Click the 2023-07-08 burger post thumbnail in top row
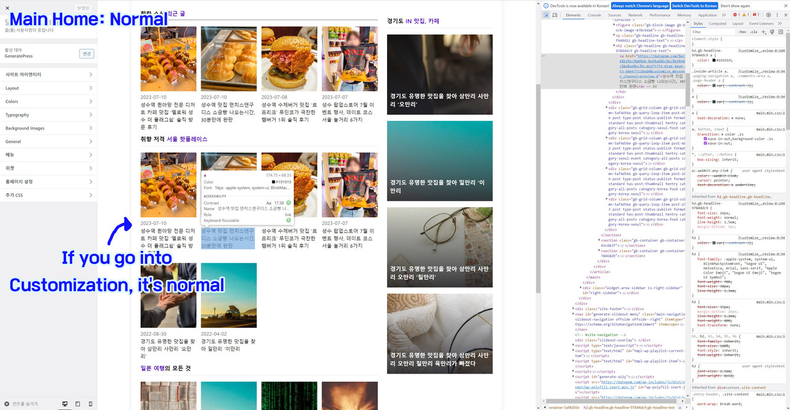This screenshot has height=410, width=790. tap(289, 59)
